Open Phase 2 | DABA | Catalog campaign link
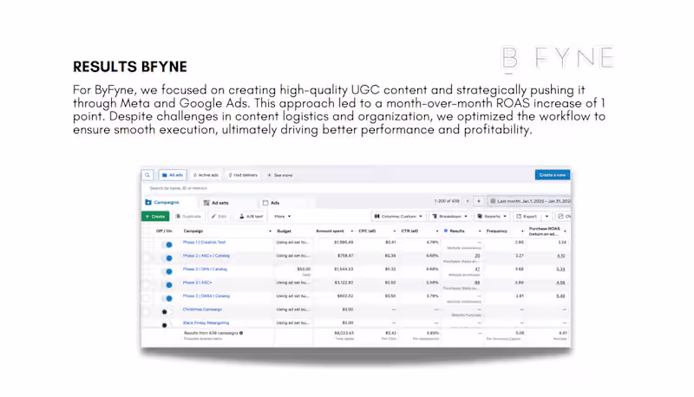Screen dimensions: 694x397 [206, 296]
